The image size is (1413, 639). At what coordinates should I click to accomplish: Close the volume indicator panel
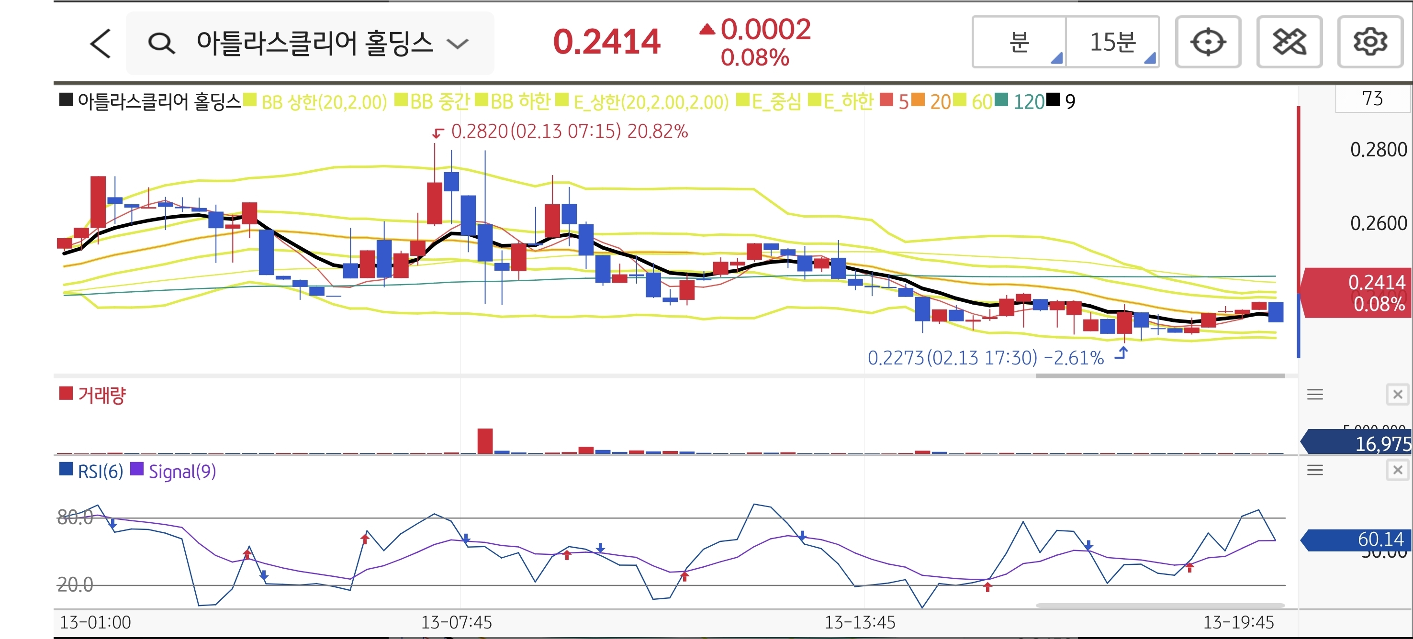point(1397,395)
